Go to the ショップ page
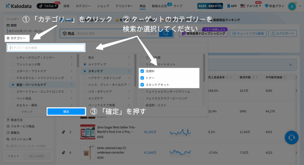This screenshot has height=165, width=304. click(x=103, y=6)
